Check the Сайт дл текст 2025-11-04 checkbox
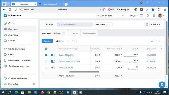Image resolution: width=169 pixels, height=95 pixels. tap(46, 61)
